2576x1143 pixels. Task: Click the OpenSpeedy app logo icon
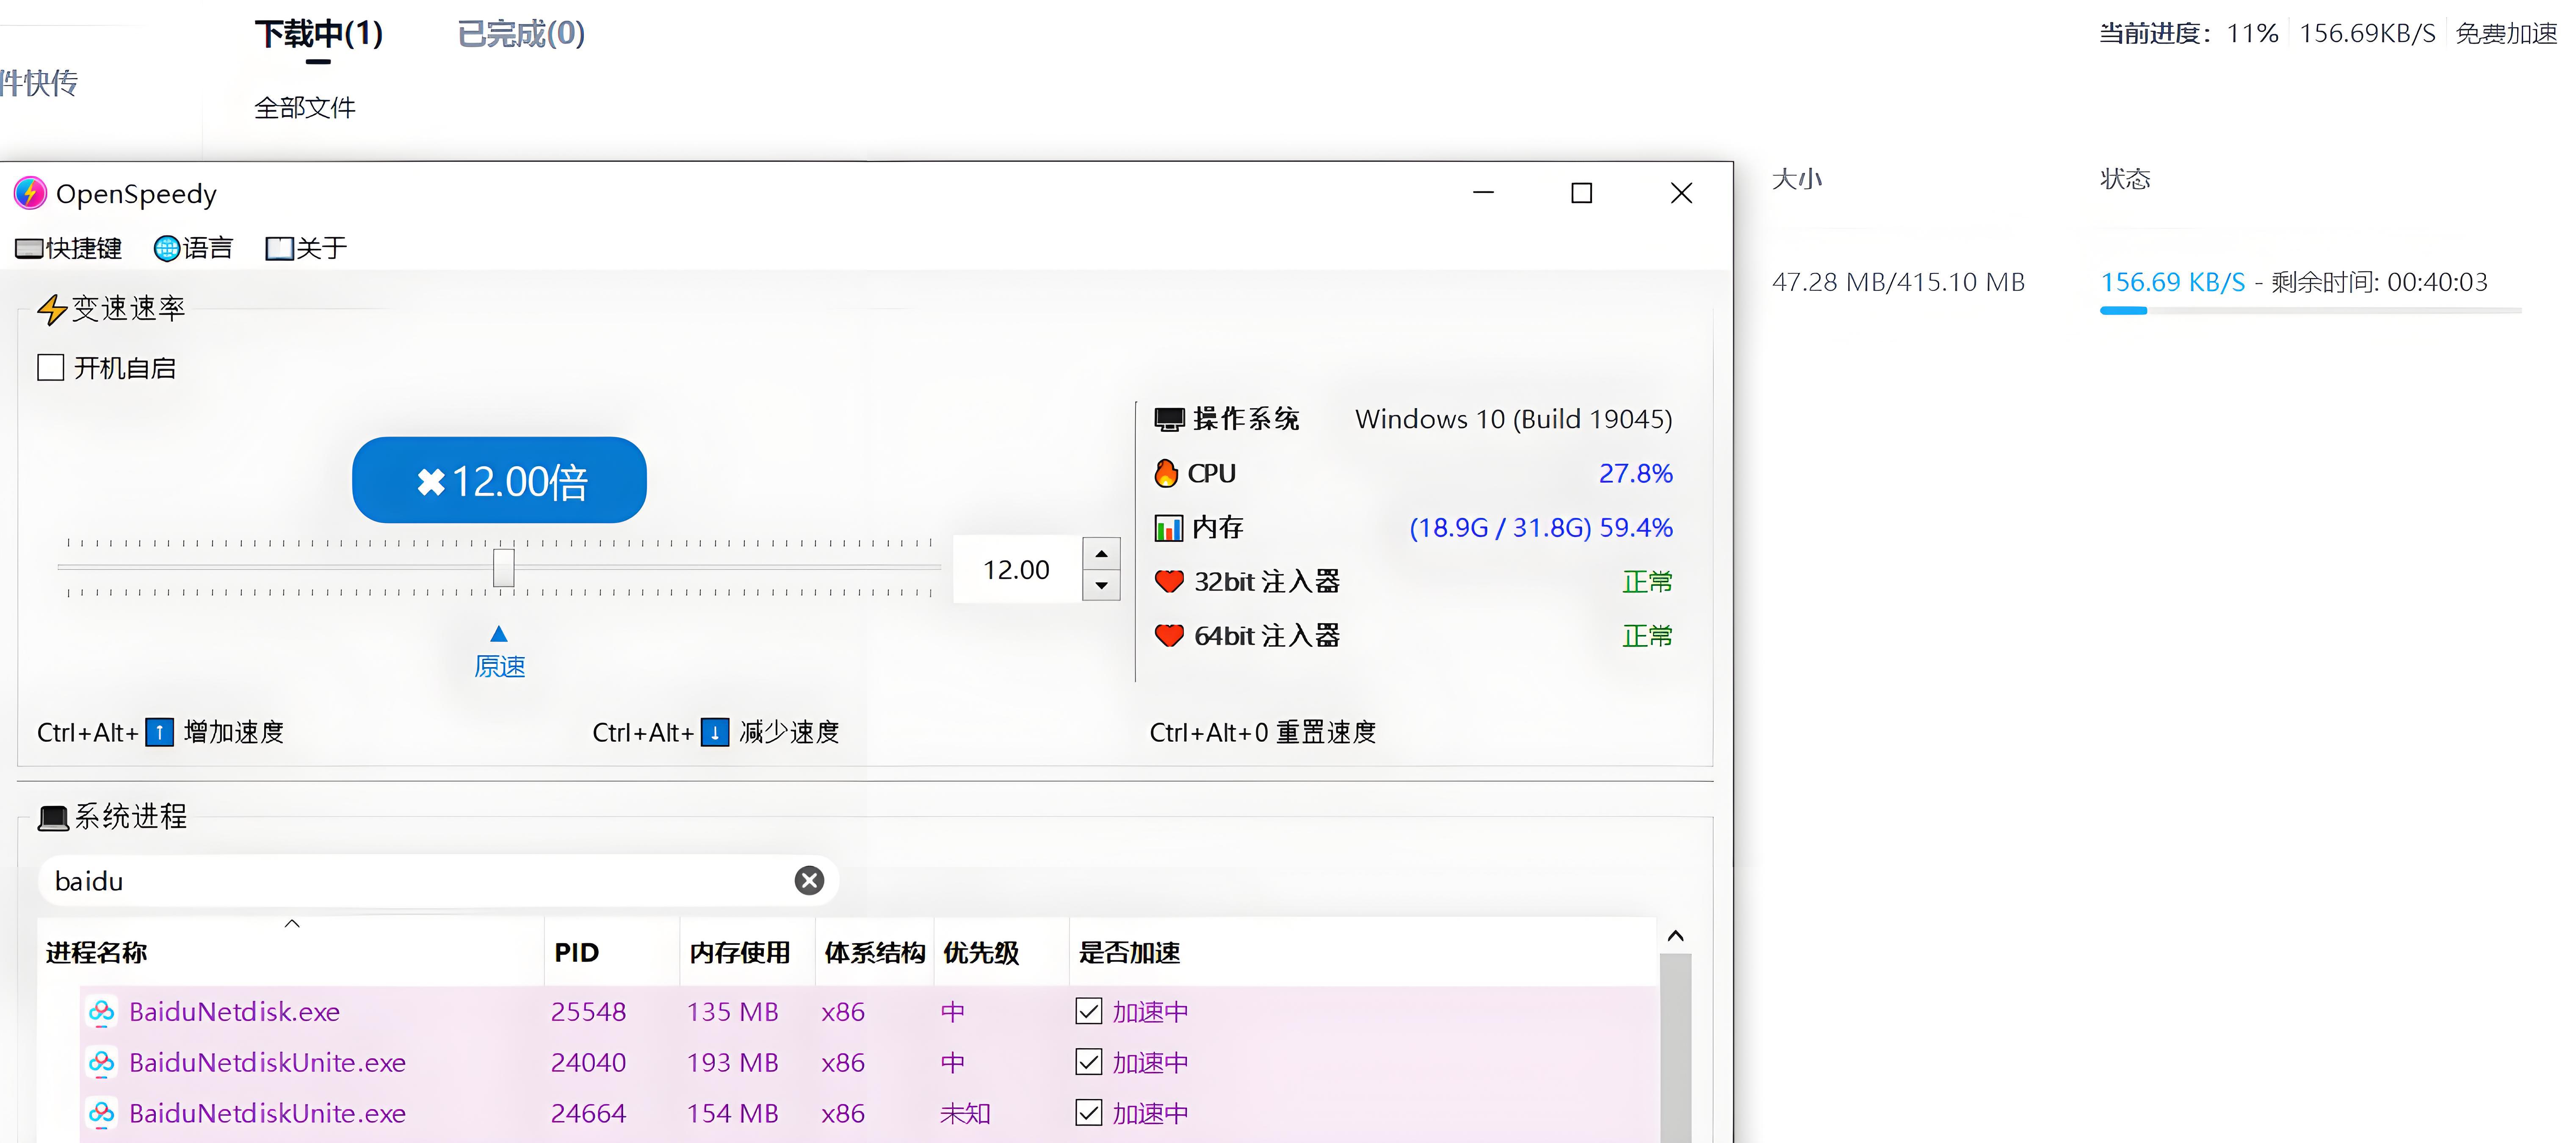click(30, 193)
